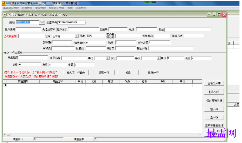Click the row indicator arrow in the grid
Viewport: 242px width, 143px height.
[x=6, y=85]
